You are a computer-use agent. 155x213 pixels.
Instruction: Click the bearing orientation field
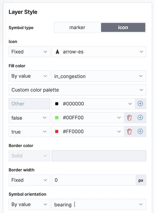[96, 204]
